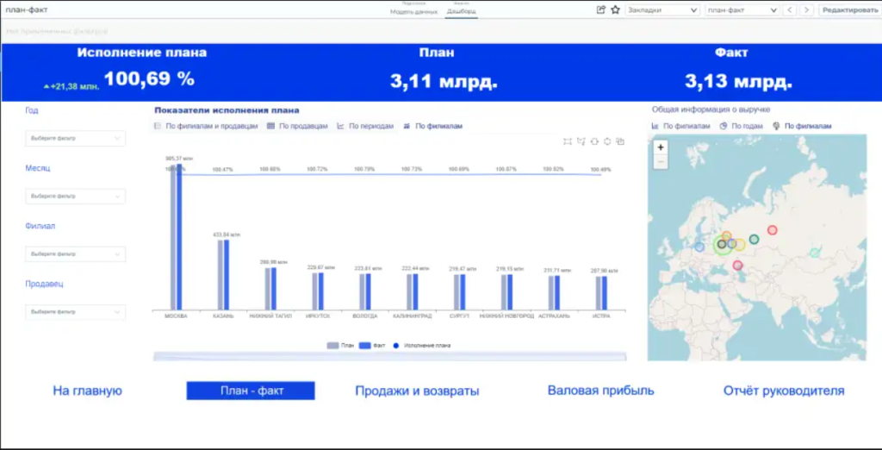Click the 3,13 млрд. Факт value
882x450 pixels.
738,81
